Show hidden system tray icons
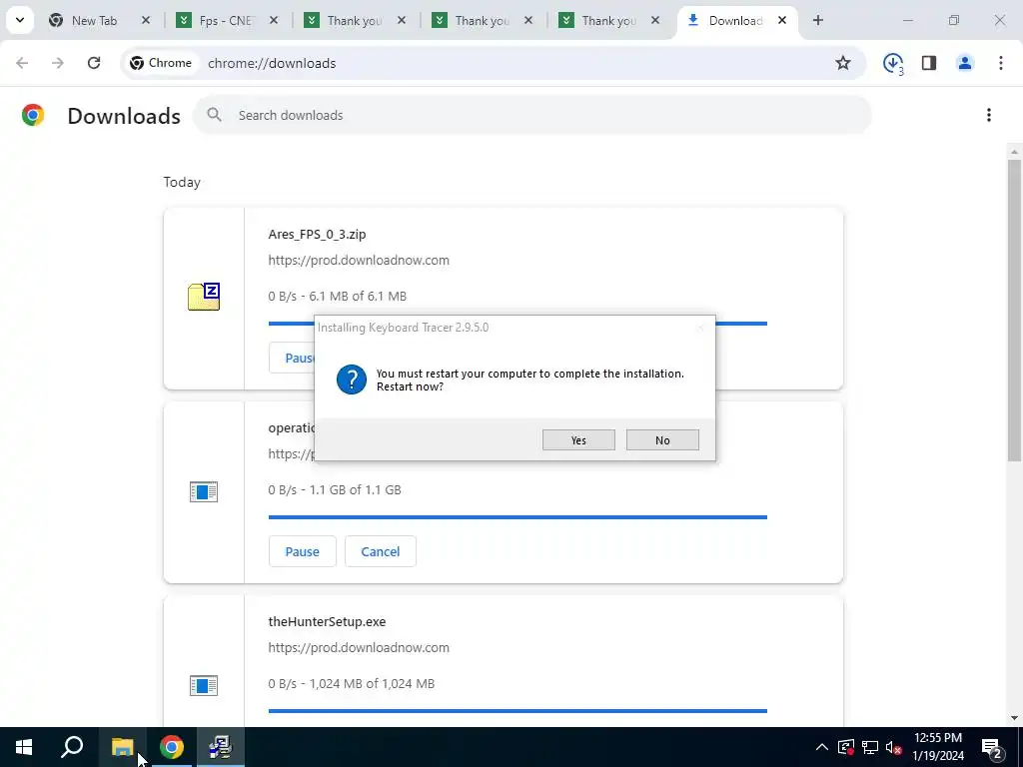 822,747
